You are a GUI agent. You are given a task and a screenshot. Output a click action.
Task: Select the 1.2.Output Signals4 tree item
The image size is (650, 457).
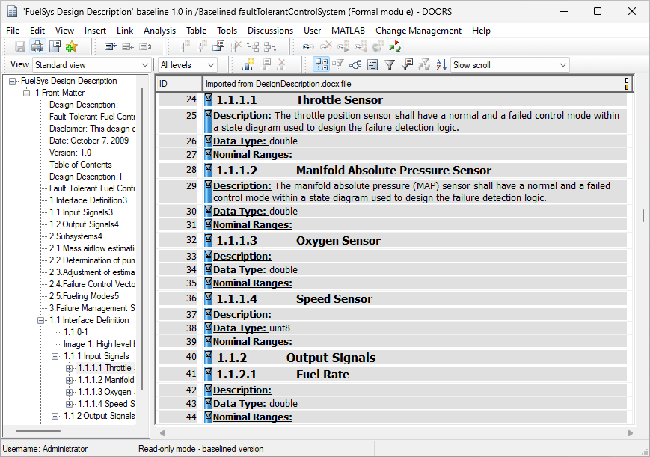coord(85,224)
